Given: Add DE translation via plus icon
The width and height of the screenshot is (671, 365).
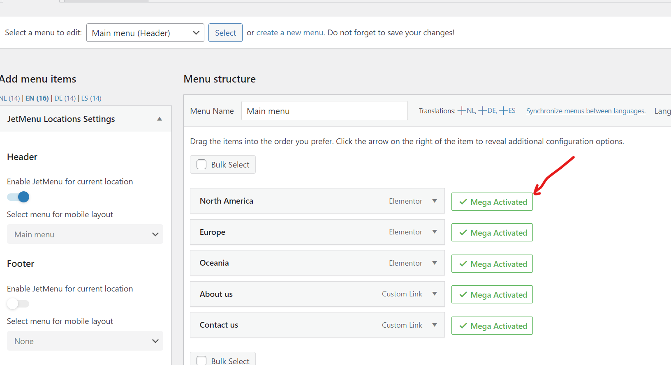Looking at the screenshot, I should click(x=483, y=111).
